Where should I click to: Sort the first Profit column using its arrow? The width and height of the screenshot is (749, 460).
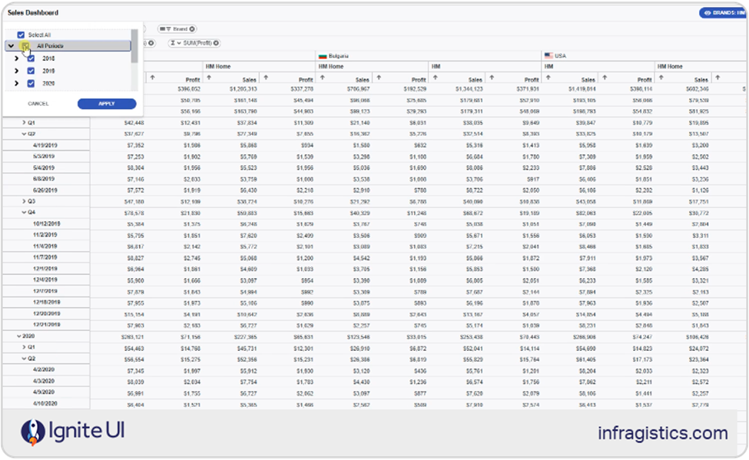point(151,76)
